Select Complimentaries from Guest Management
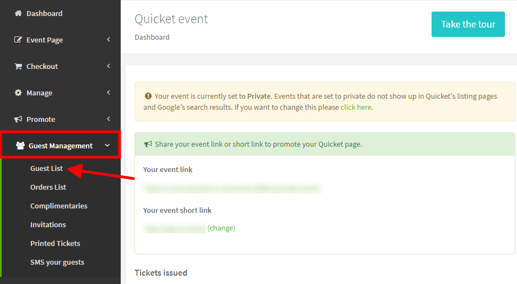517x284 pixels. [x=58, y=206]
